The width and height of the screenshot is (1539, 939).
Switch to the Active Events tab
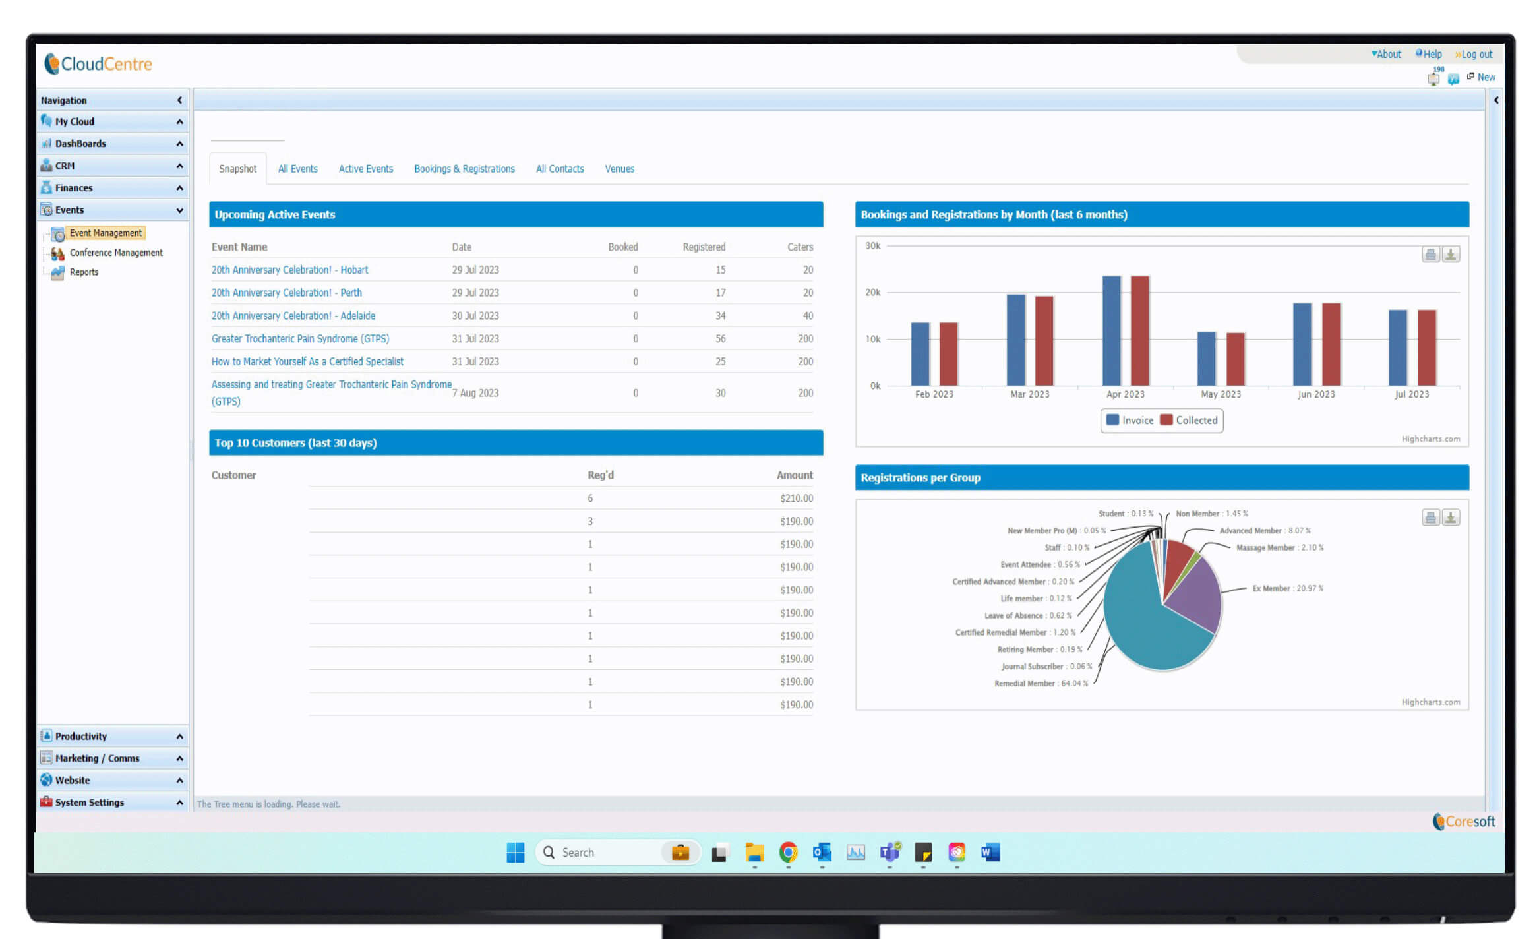[365, 169]
